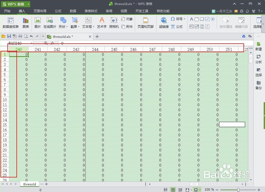Open the Screenshot (截屏) dropdown
The image size is (265, 192).
click(75, 23)
